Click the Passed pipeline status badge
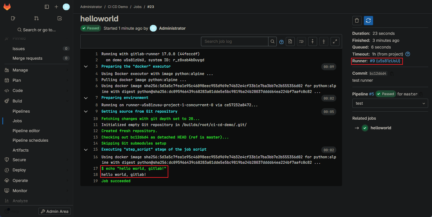Viewport: 432px width, 217px height. [386, 94]
